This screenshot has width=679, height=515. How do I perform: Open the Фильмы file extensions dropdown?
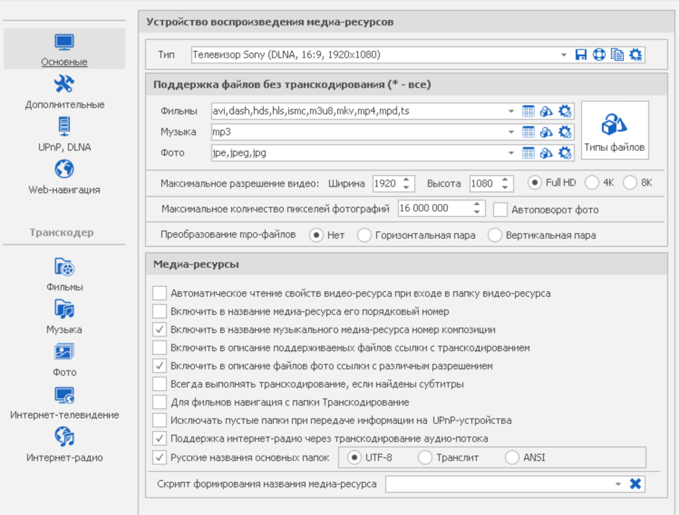[x=511, y=111]
